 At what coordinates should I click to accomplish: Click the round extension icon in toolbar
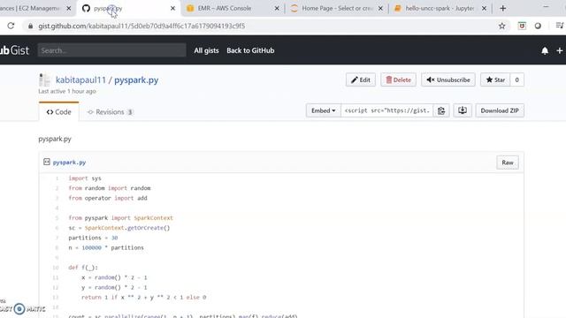coord(538,26)
